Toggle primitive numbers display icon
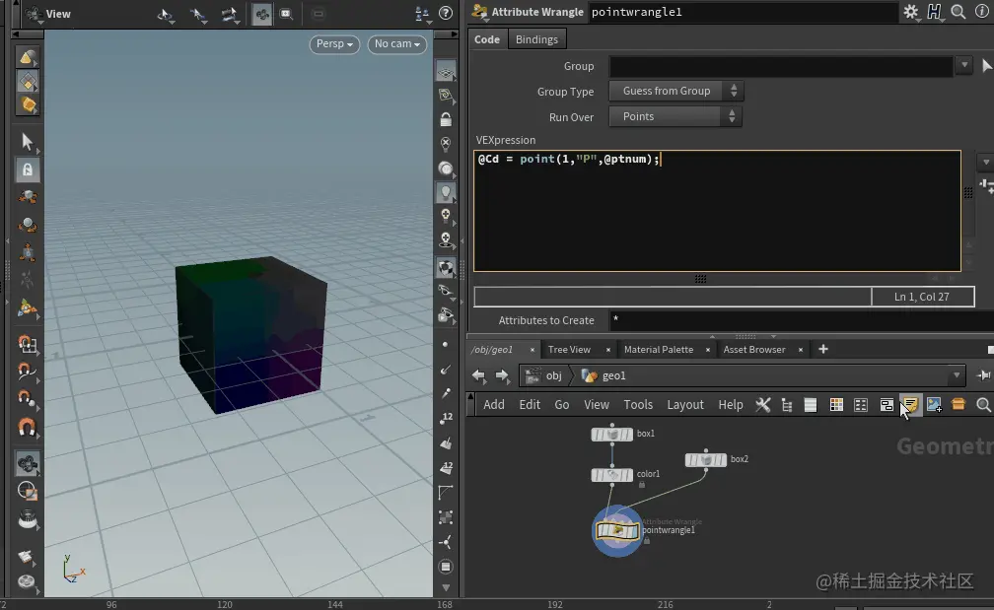The image size is (994, 610). pyautogui.click(x=446, y=468)
